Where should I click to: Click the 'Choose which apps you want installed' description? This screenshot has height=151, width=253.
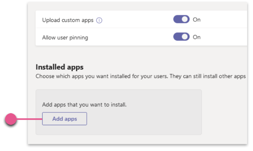[x=140, y=76]
